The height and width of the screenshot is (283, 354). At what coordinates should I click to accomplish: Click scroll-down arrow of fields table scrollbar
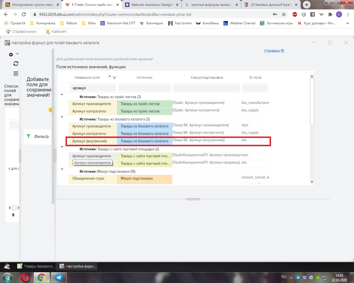coord(312,182)
